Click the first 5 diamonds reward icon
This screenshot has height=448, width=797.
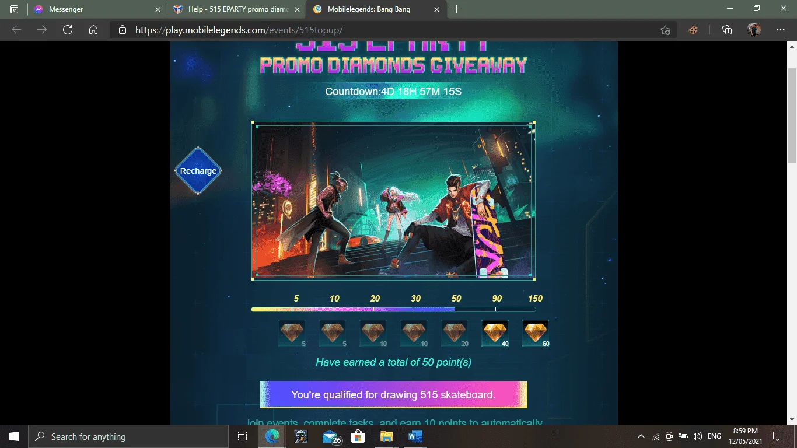tap(292, 334)
